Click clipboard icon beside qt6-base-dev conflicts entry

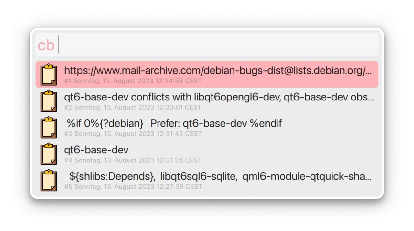click(x=49, y=101)
